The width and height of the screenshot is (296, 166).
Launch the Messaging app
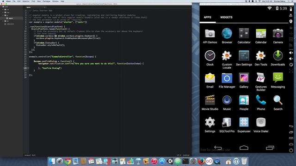coord(277,81)
